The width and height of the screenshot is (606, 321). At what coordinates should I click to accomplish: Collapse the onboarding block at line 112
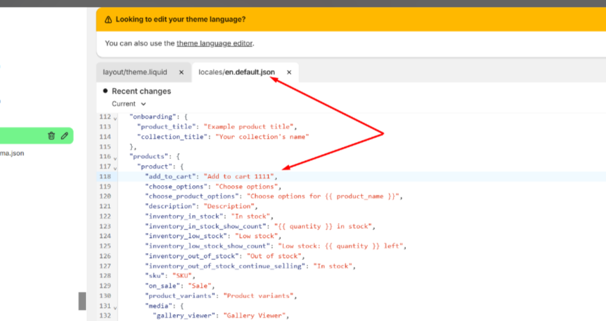[115, 118]
